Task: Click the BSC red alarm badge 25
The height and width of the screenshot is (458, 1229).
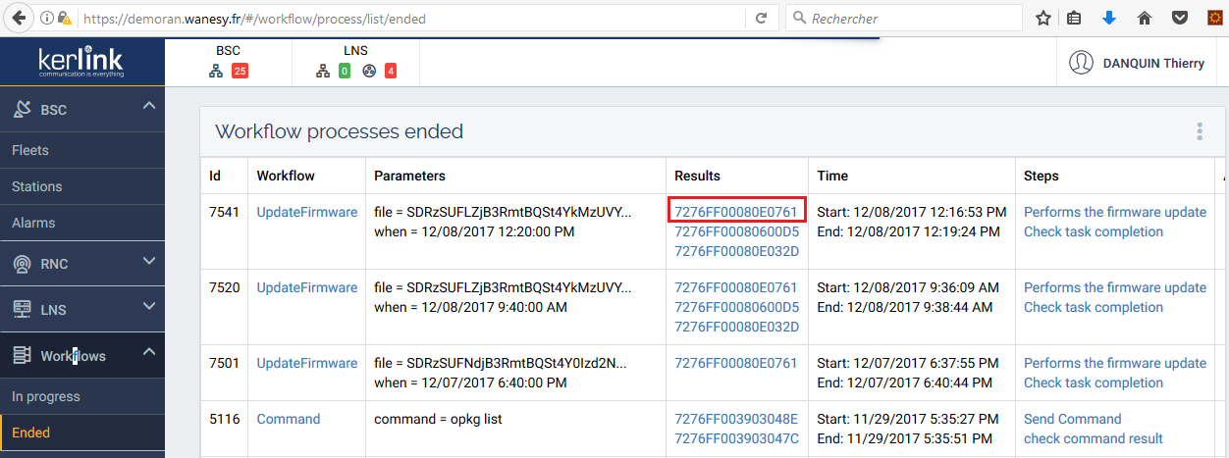Action: [x=240, y=71]
